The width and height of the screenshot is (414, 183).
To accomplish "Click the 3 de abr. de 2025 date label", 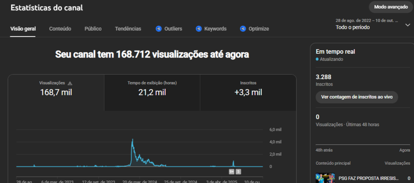I will 222,182.
